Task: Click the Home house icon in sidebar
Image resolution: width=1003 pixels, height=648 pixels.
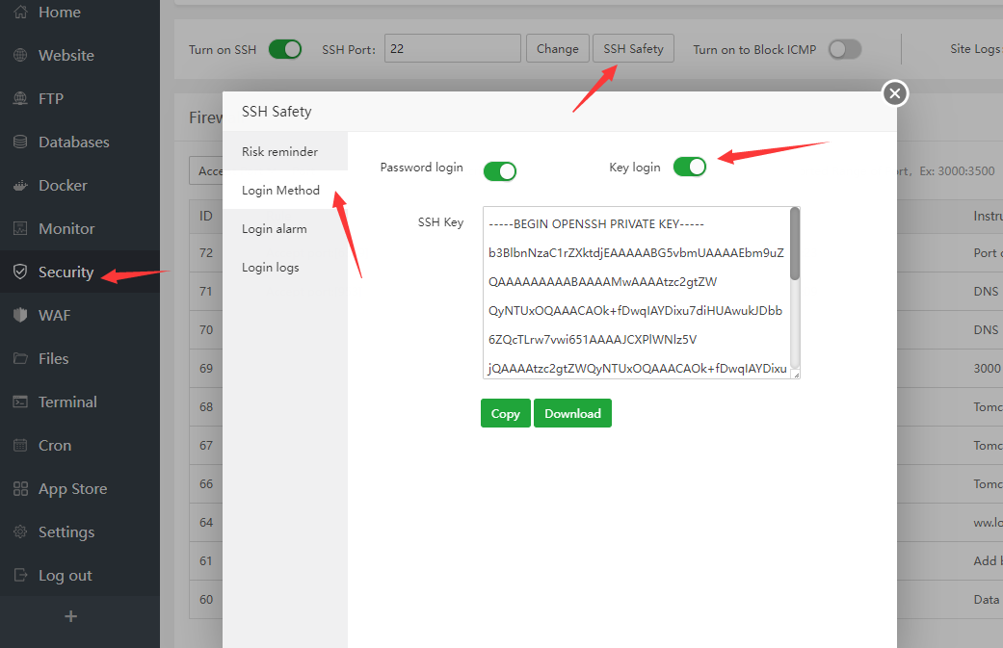Action: (x=20, y=13)
